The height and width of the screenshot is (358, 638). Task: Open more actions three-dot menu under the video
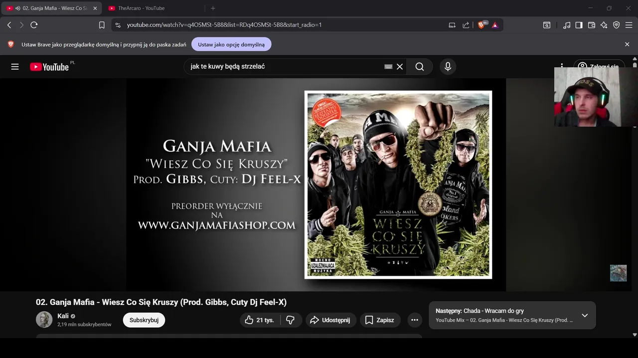tap(415, 320)
